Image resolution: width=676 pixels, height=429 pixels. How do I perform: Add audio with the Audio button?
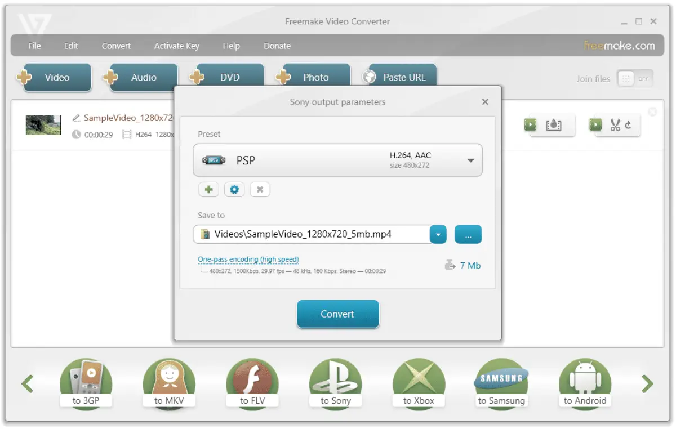point(141,78)
